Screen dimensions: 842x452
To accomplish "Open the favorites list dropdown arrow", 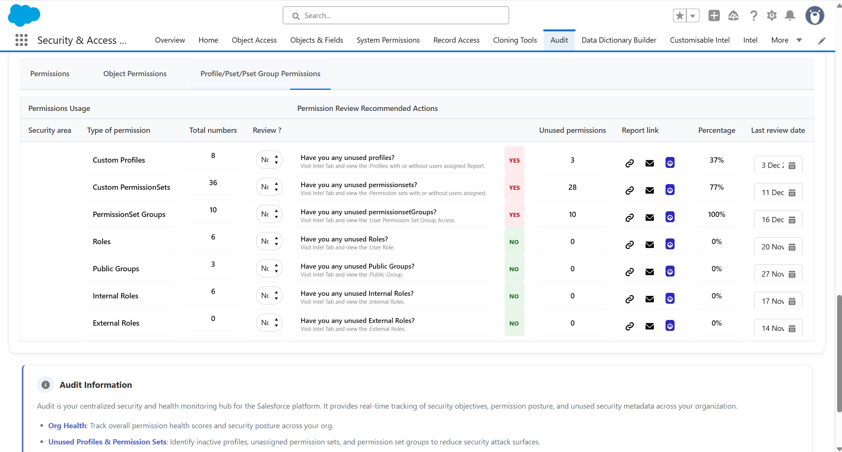I will pyautogui.click(x=693, y=16).
